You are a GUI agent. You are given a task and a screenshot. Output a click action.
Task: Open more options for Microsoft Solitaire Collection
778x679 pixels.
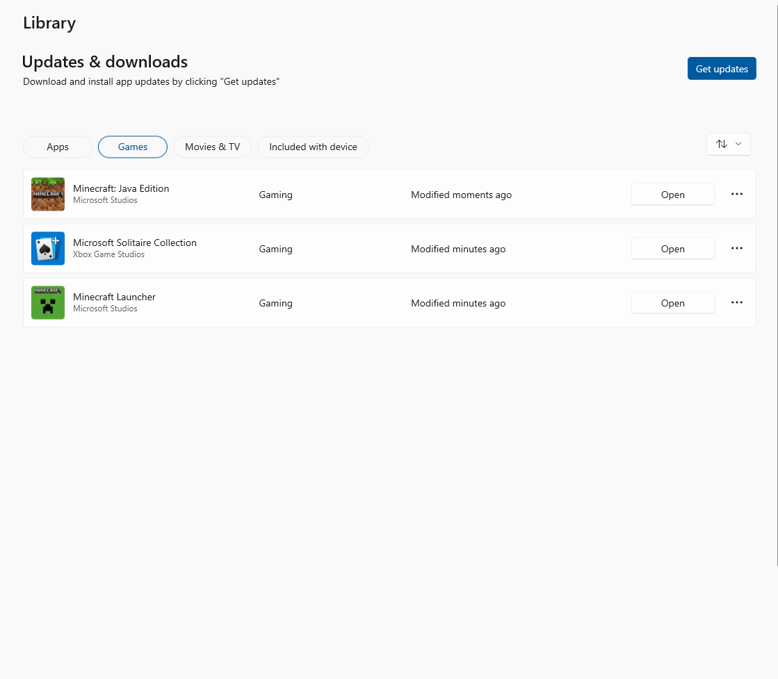coord(737,249)
